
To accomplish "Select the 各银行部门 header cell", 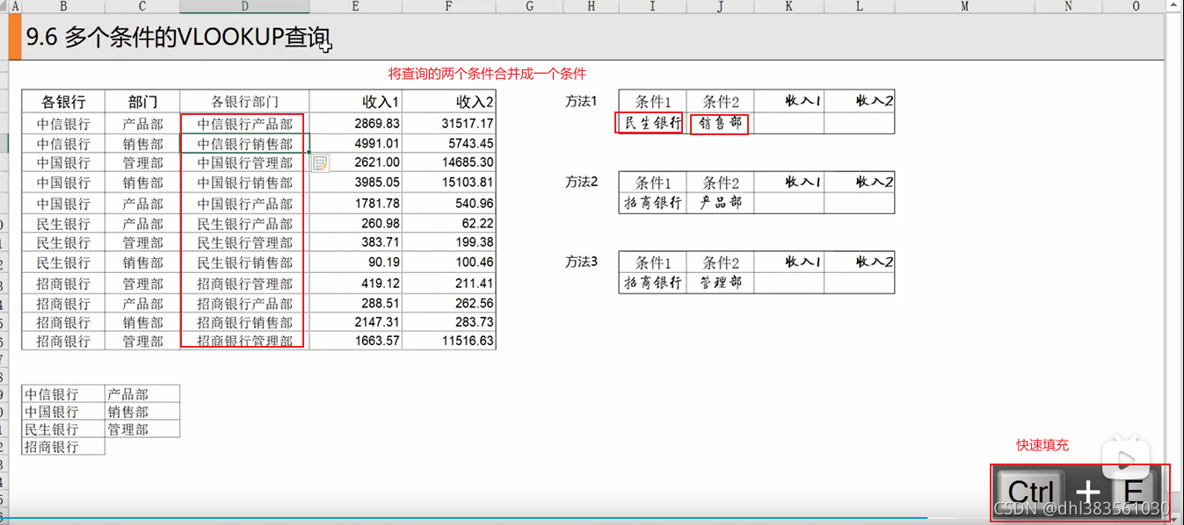I will (244, 102).
